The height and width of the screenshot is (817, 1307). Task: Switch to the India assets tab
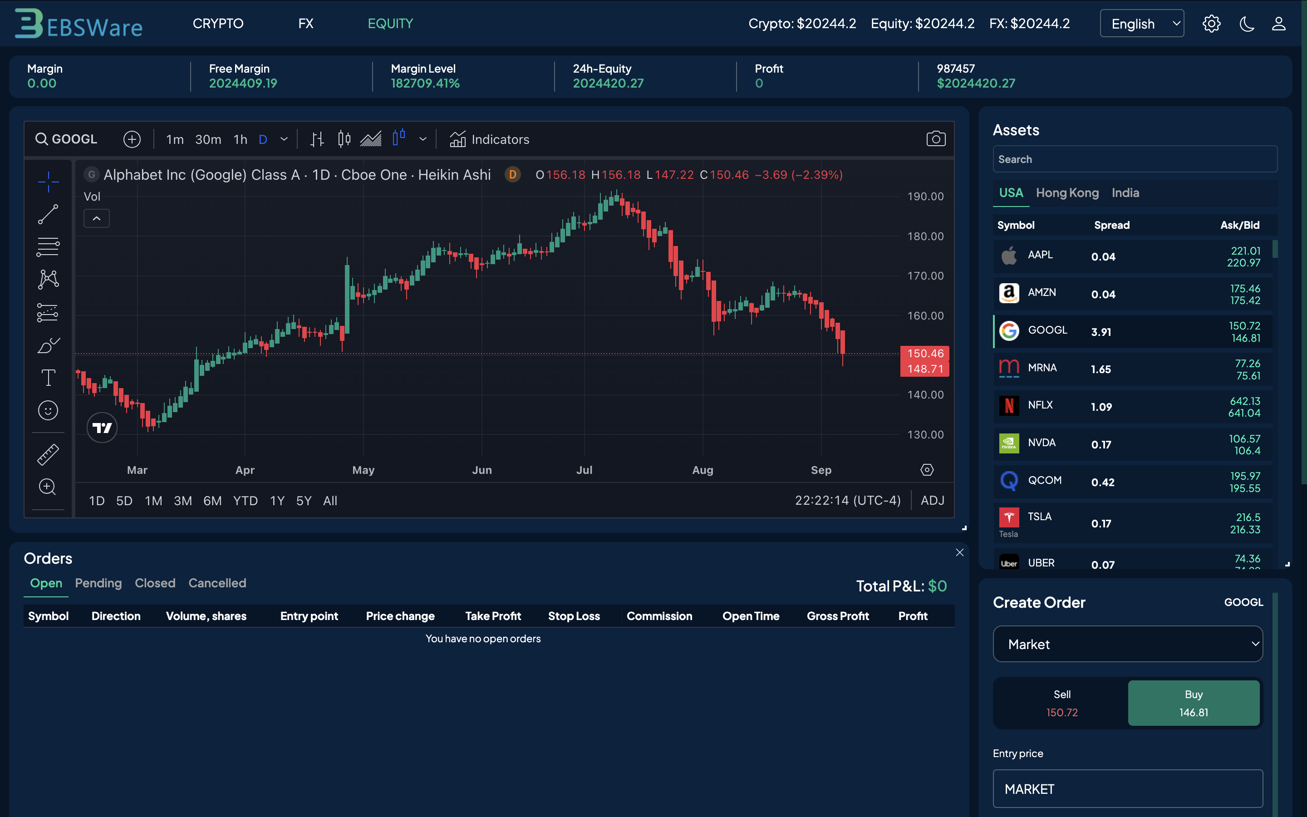pos(1125,193)
